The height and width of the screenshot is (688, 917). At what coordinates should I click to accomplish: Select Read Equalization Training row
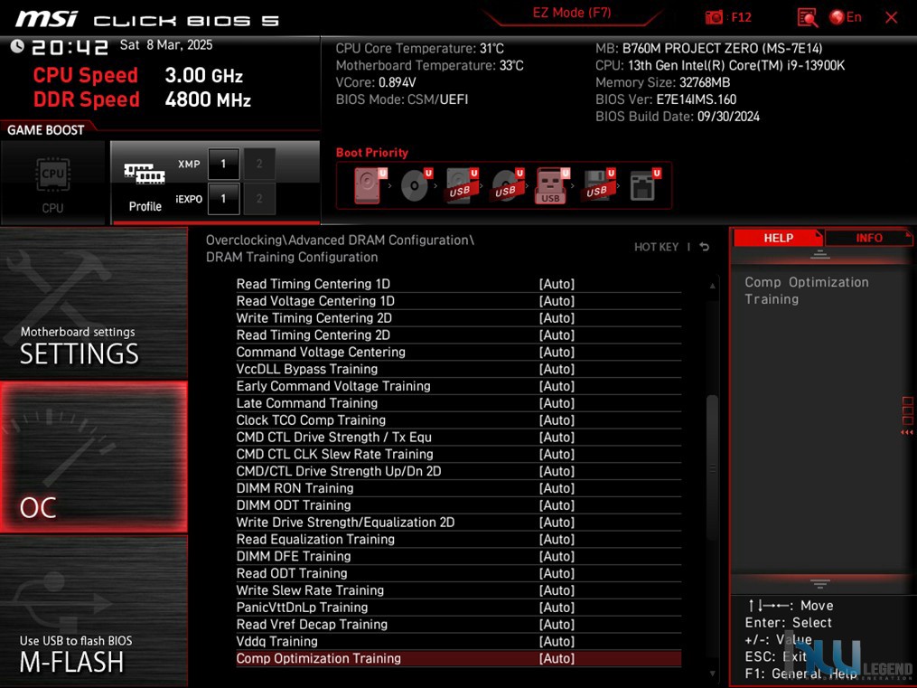click(459, 539)
